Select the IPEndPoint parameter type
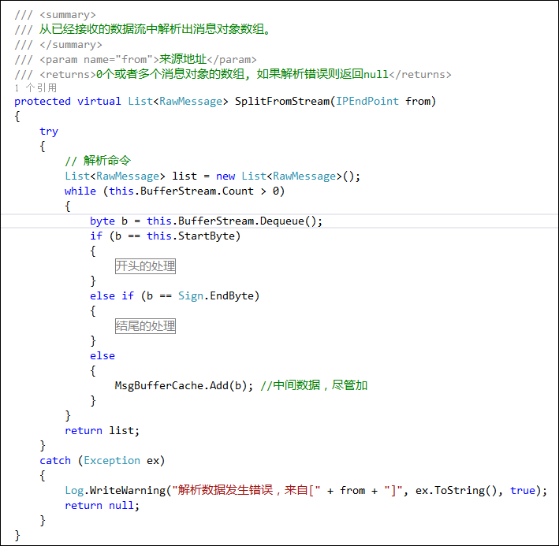 367,101
